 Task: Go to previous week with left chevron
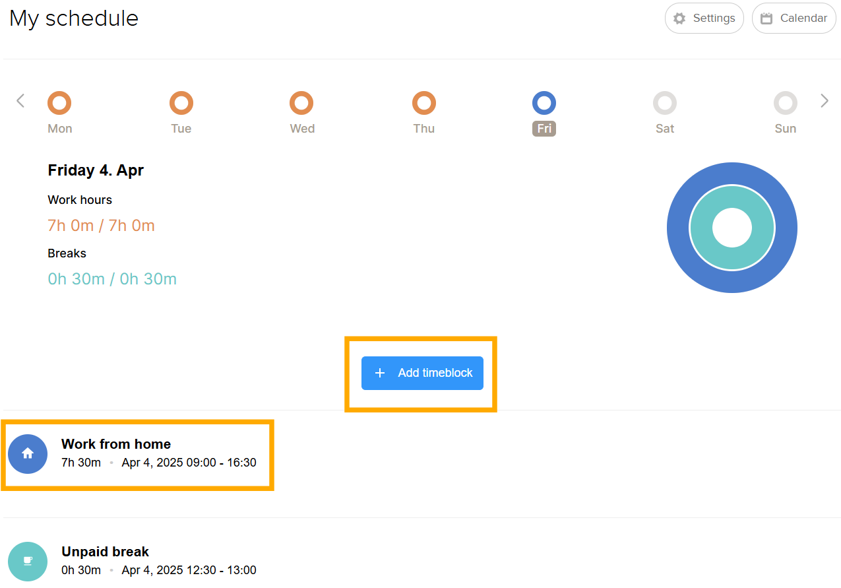[x=20, y=101]
